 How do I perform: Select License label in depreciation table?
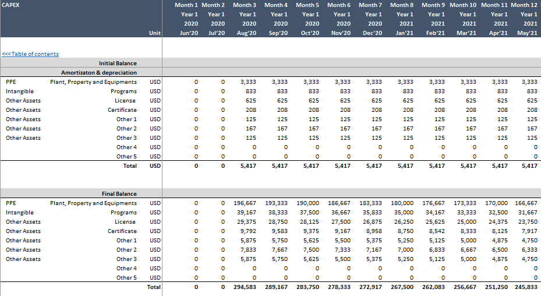click(x=125, y=100)
